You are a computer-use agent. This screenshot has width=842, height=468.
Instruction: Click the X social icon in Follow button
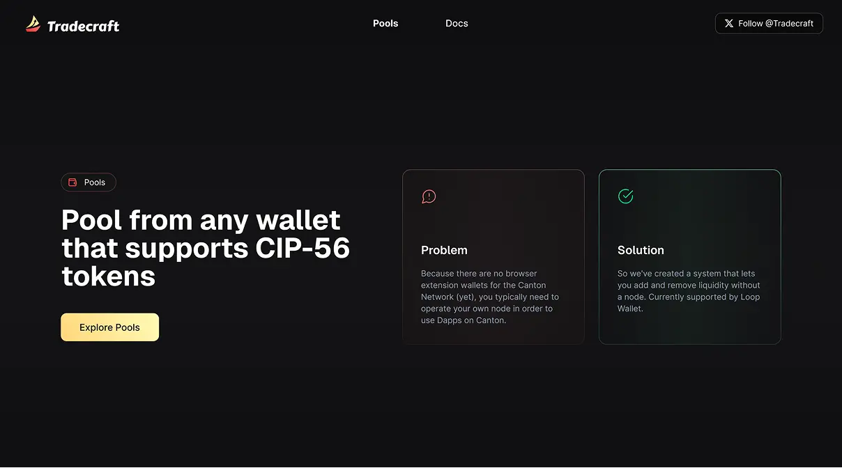coord(729,24)
